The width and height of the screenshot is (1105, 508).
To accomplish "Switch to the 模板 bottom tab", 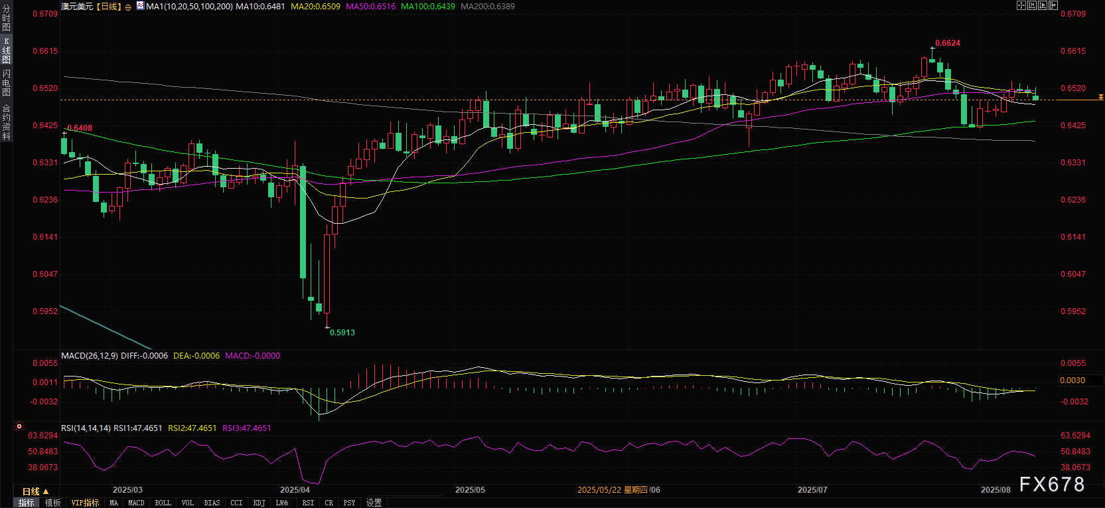I will [53, 503].
